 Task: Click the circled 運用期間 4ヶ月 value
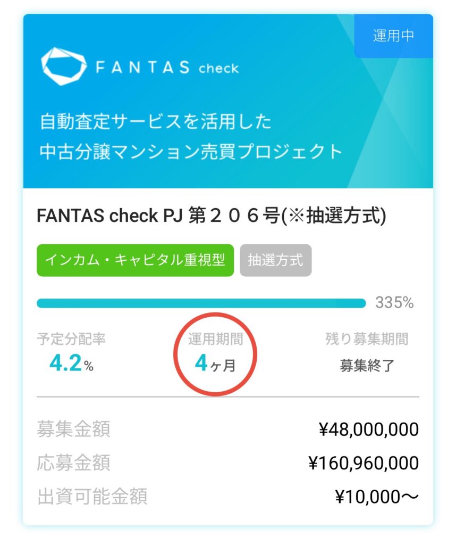pyautogui.click(x=215, y=363)
